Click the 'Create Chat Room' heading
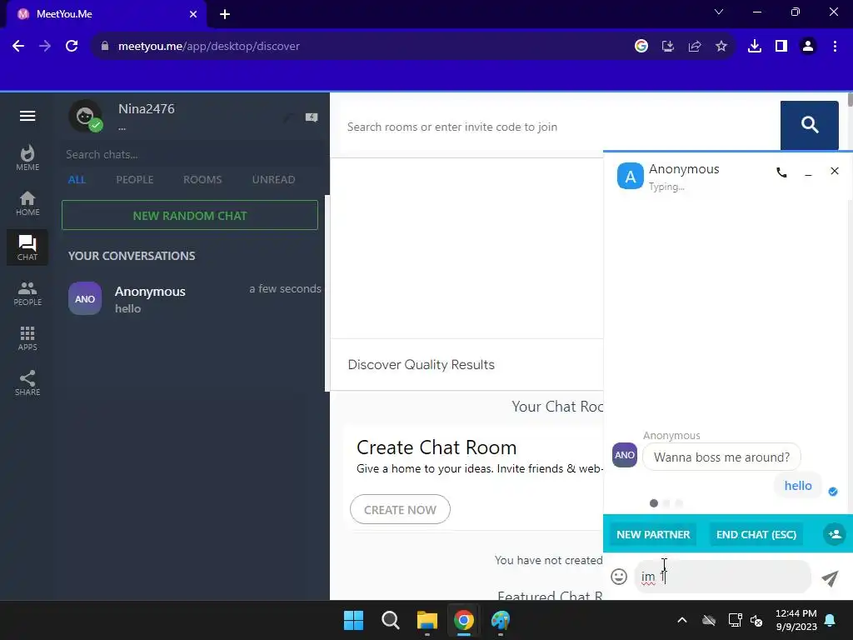Screen dimensions: 853x640 436,447
